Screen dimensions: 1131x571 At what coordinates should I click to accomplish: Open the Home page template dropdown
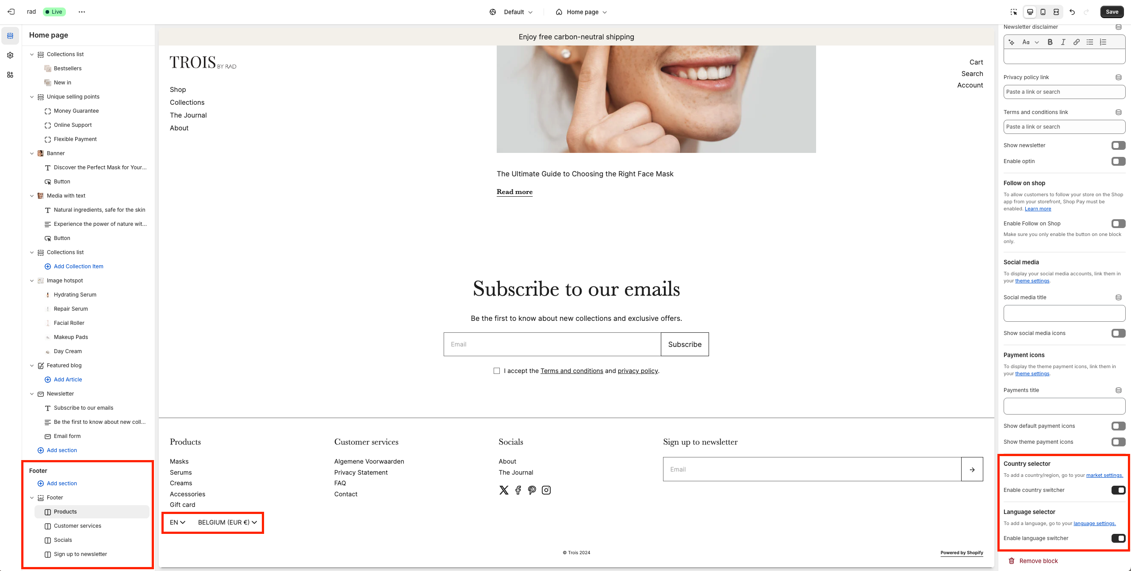click(582, 12)
